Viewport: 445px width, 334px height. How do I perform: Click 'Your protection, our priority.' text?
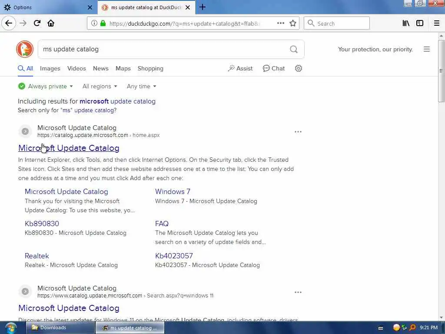[x=375, y=50]
